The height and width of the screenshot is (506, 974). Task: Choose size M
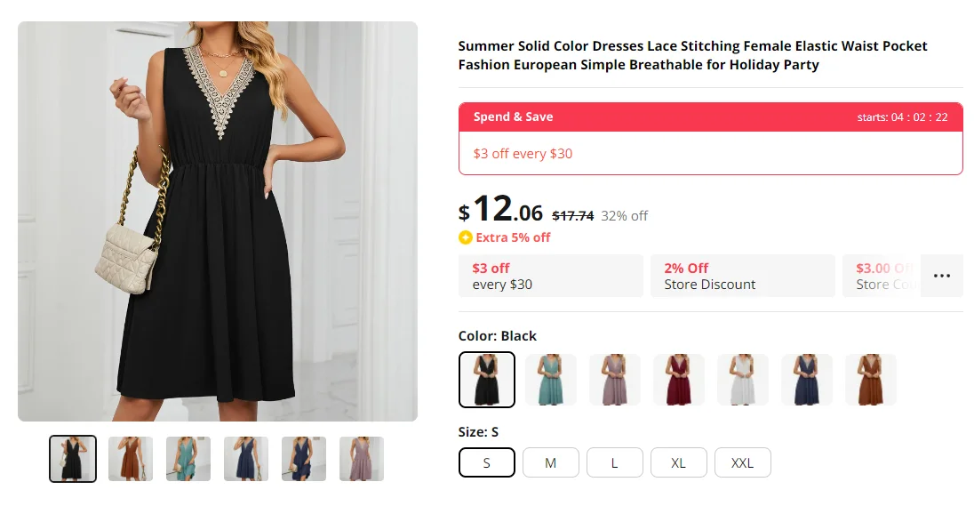coord(551,462)
